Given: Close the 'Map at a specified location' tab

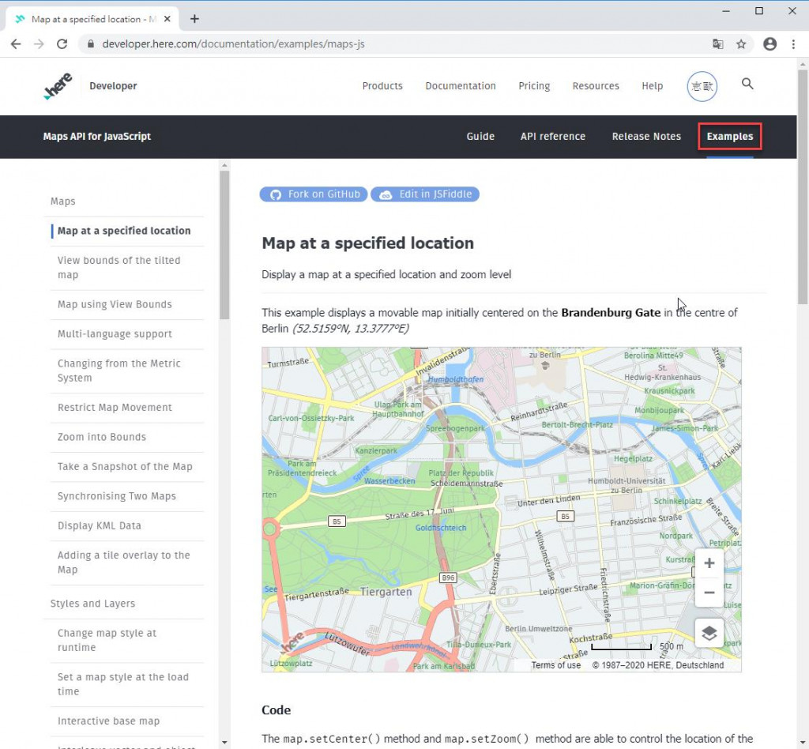Looking at the screenshot, I should [167, 19].
